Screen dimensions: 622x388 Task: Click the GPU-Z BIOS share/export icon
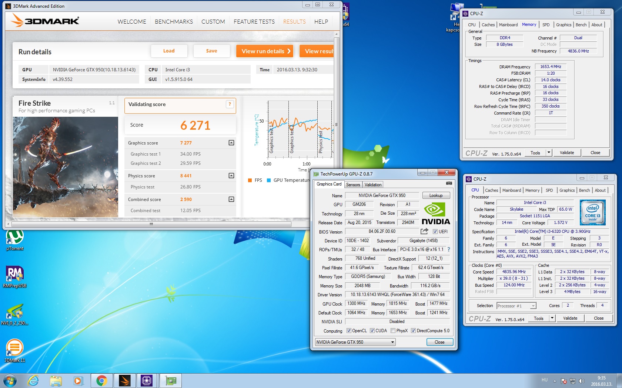(424, 231)
